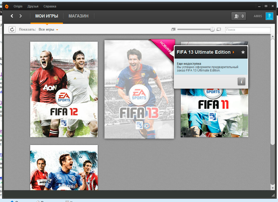This screenshot has width=278, height=202.
Task: Mark FIFA 13 Ultimate Edition as favorite
Action: click(x=243, y=52)
